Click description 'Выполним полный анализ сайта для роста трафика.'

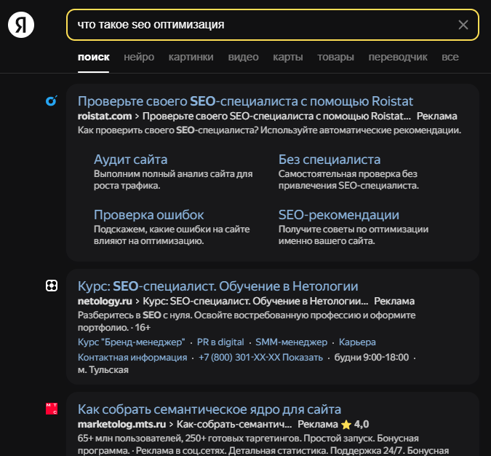[x=173, y=180]
